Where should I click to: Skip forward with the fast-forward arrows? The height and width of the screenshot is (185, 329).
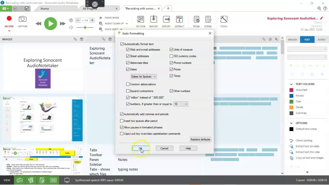point(62,24)
